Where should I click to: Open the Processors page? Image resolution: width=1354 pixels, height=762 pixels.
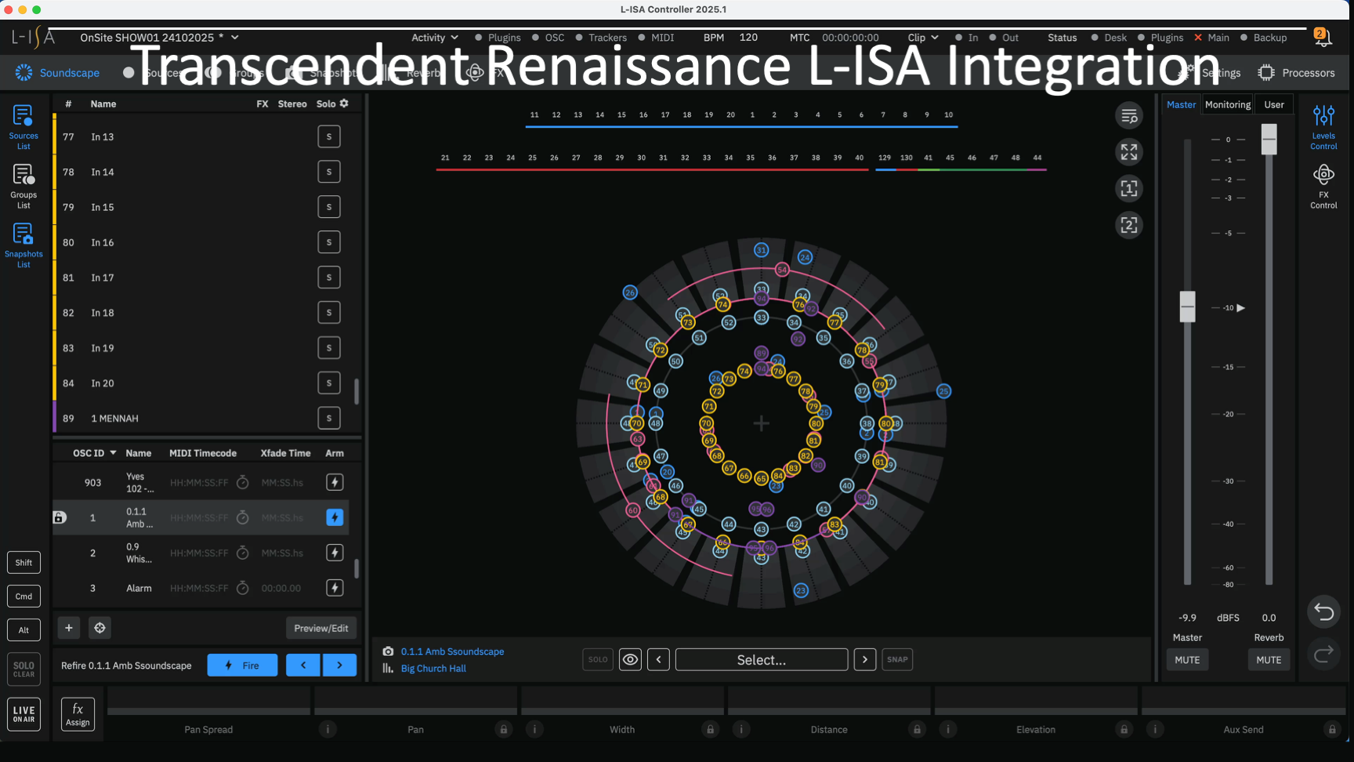[1296, 73]
